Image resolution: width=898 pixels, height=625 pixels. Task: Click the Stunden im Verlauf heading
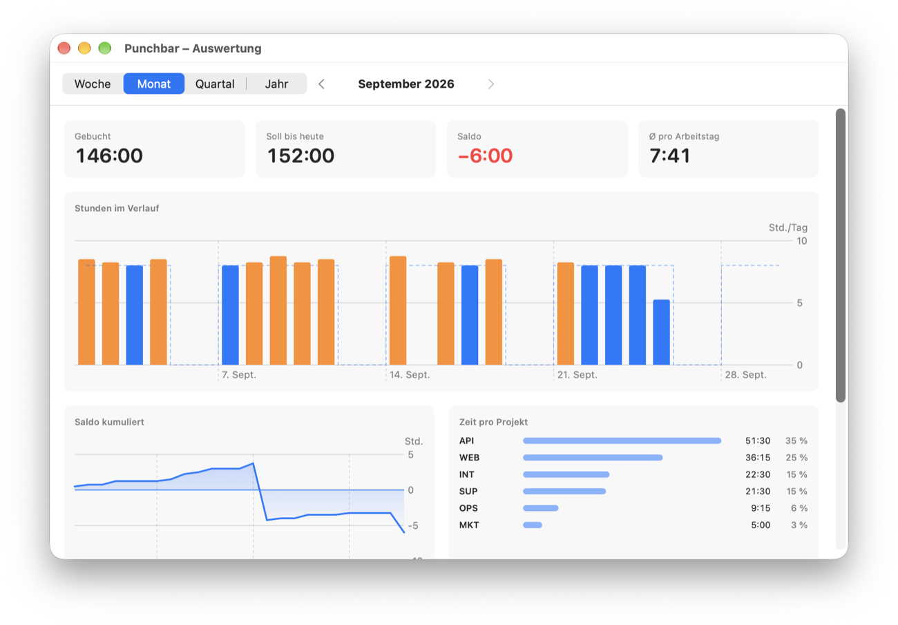117,208
